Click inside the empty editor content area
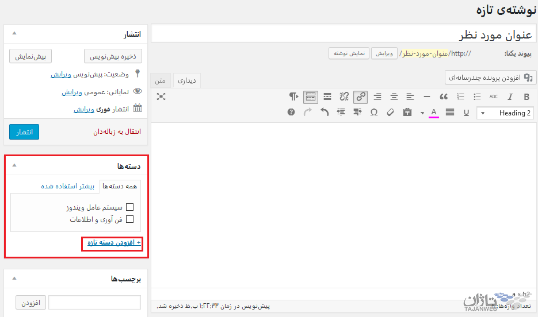 point(344,206)
